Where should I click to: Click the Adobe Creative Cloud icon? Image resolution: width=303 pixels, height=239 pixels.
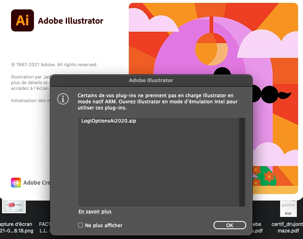[x=16, y=183]
